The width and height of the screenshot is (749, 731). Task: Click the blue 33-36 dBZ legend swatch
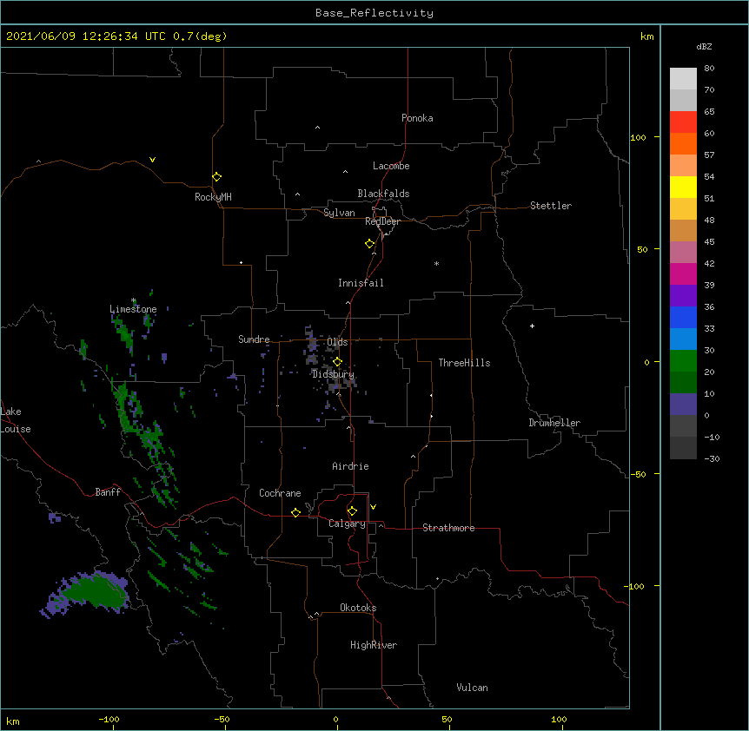coord(683,317)
